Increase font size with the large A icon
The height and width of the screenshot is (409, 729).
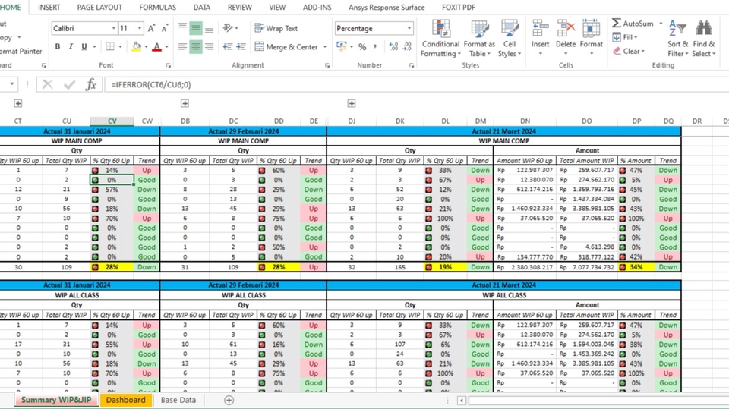click(151, 28)
